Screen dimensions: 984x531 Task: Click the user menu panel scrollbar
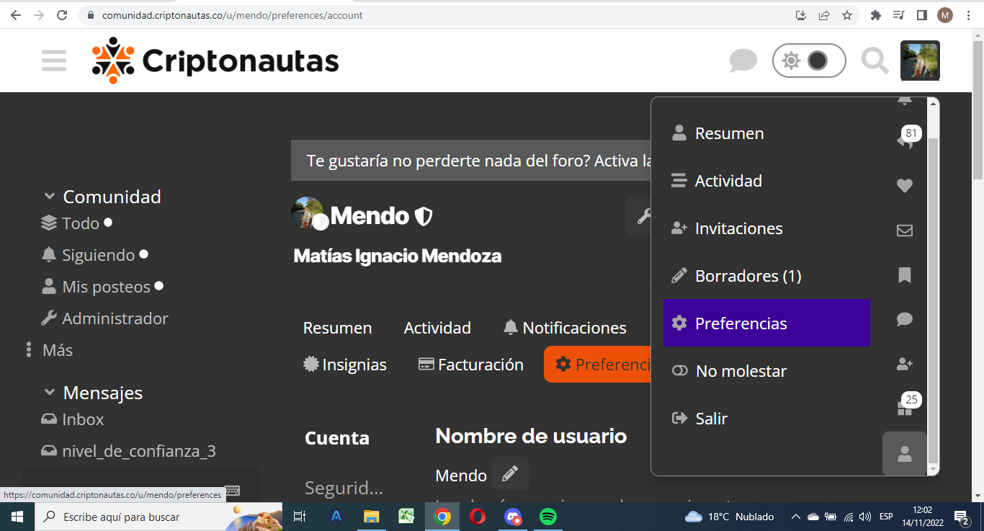(933, 288)
